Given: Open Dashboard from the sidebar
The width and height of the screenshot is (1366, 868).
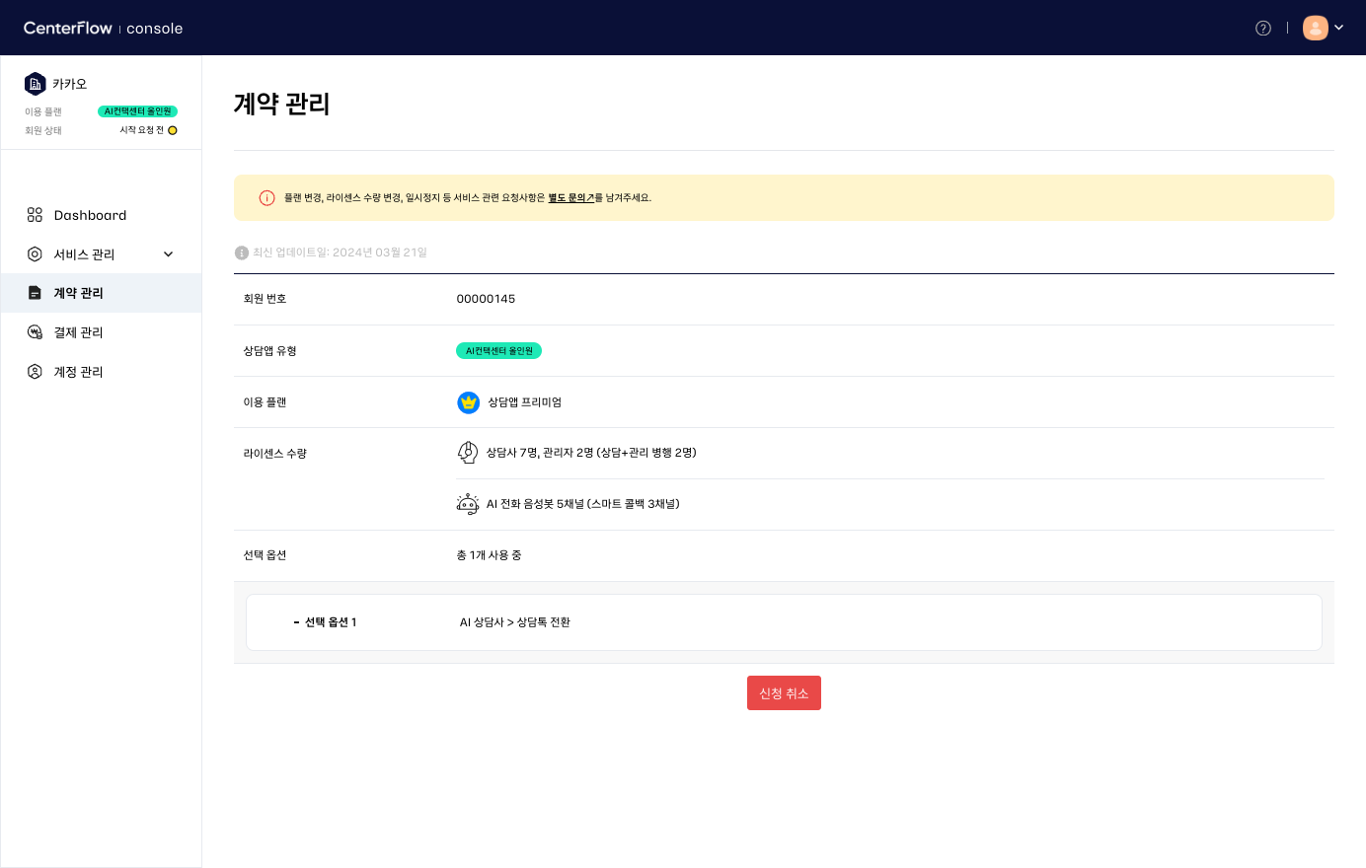Looking at the screenshot, I should (90, 215).
